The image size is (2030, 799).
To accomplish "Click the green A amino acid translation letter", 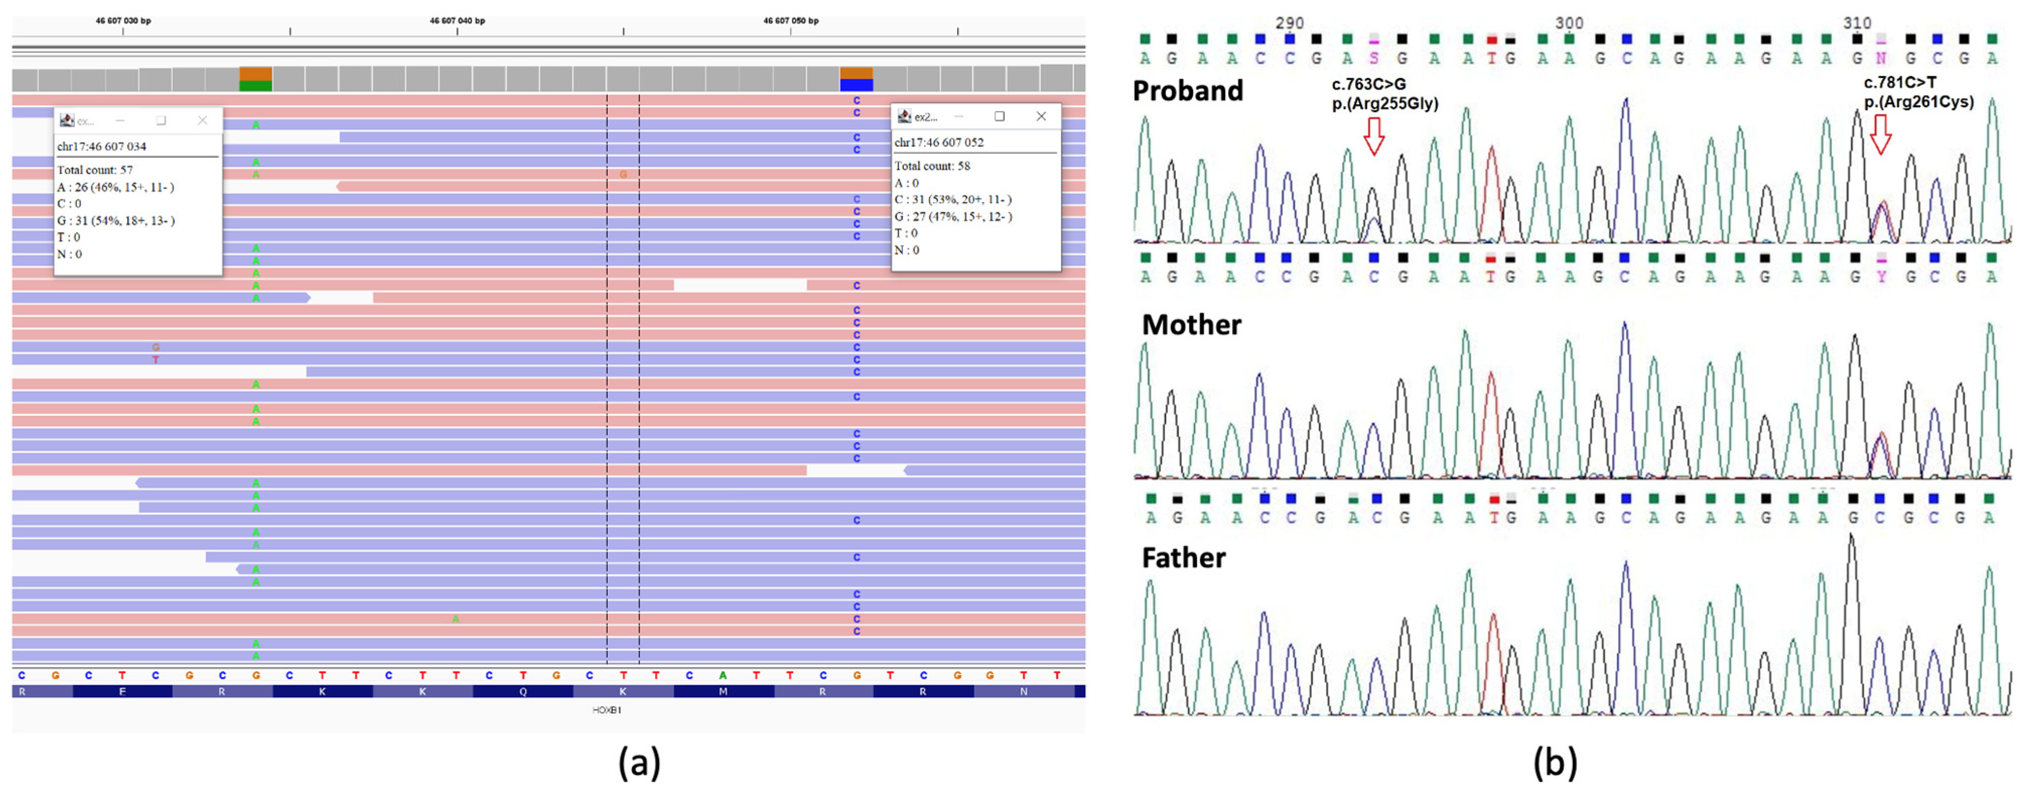I will click(x=723, y=675).
